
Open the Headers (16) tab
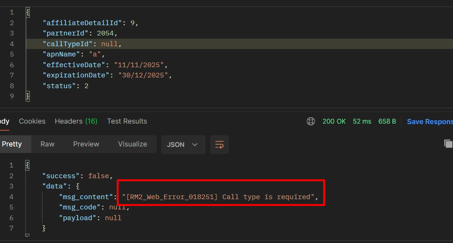point(76,121)
